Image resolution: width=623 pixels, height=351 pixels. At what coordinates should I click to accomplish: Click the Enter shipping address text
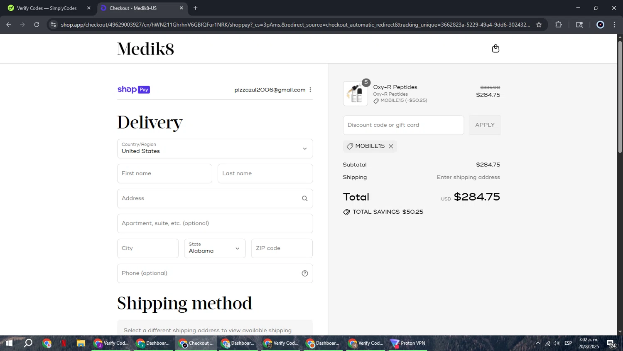(468, 178)
